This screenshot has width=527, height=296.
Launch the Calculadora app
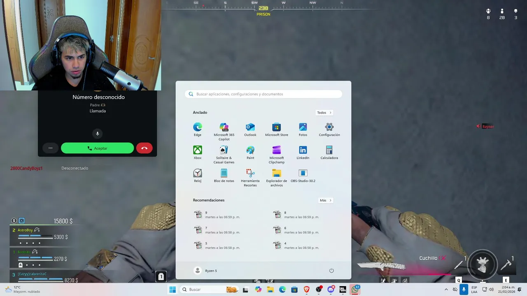coord(329,153)
